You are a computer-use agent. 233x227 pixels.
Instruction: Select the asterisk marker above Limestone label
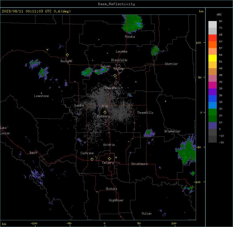point(41,93)
